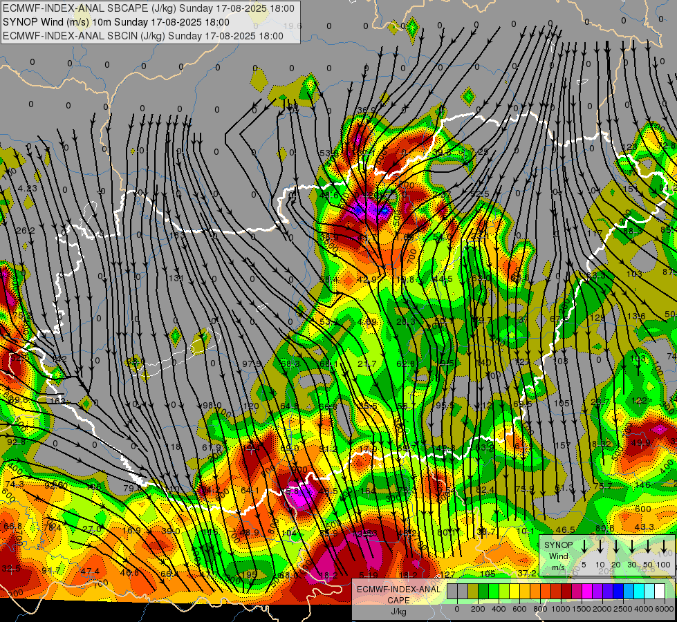Click the map value 118
Image resolution: width=677 pixels, height=622 pixels.
[x=174, y=446]
